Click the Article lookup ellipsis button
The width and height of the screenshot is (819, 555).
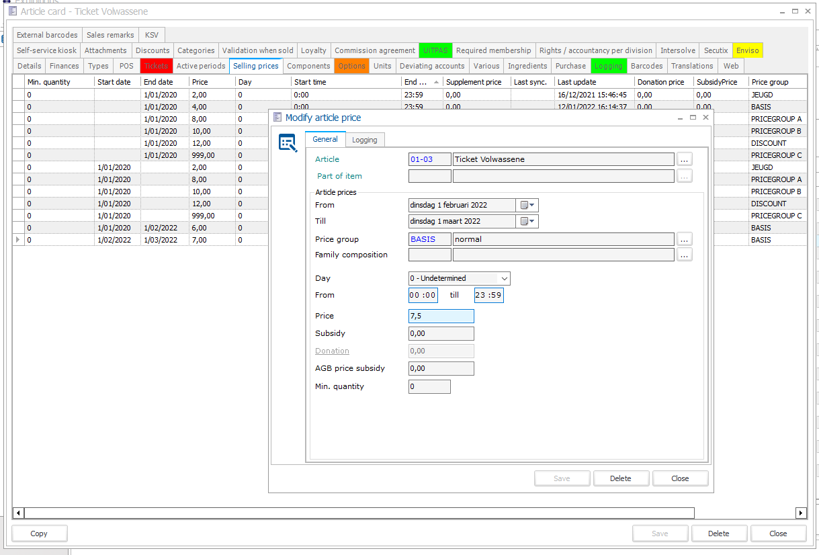tap(684, 159)
